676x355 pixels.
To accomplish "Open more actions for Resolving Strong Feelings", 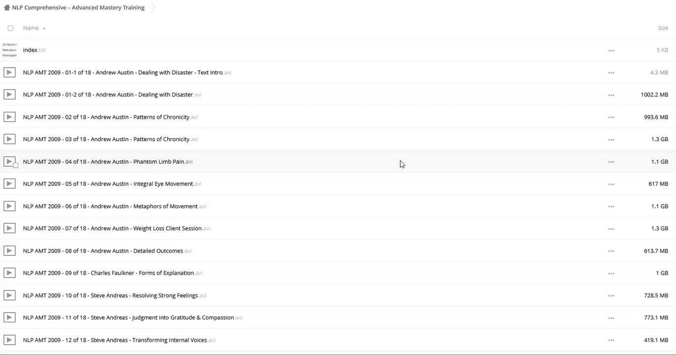I will 611,296.
